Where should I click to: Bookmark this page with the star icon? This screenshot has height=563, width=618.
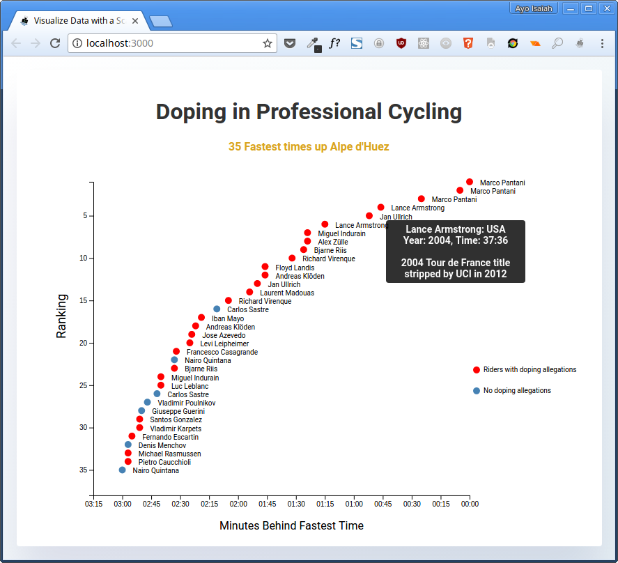pos(268,43)
